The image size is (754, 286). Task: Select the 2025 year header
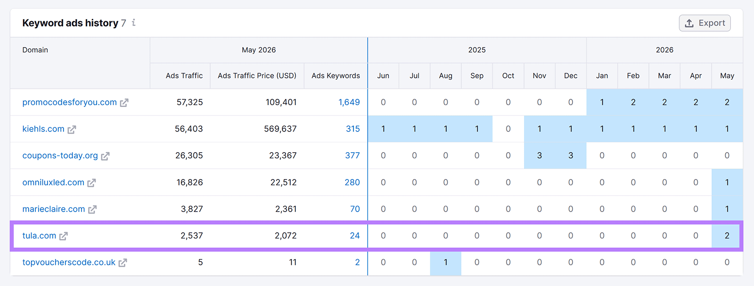point(477,50)
